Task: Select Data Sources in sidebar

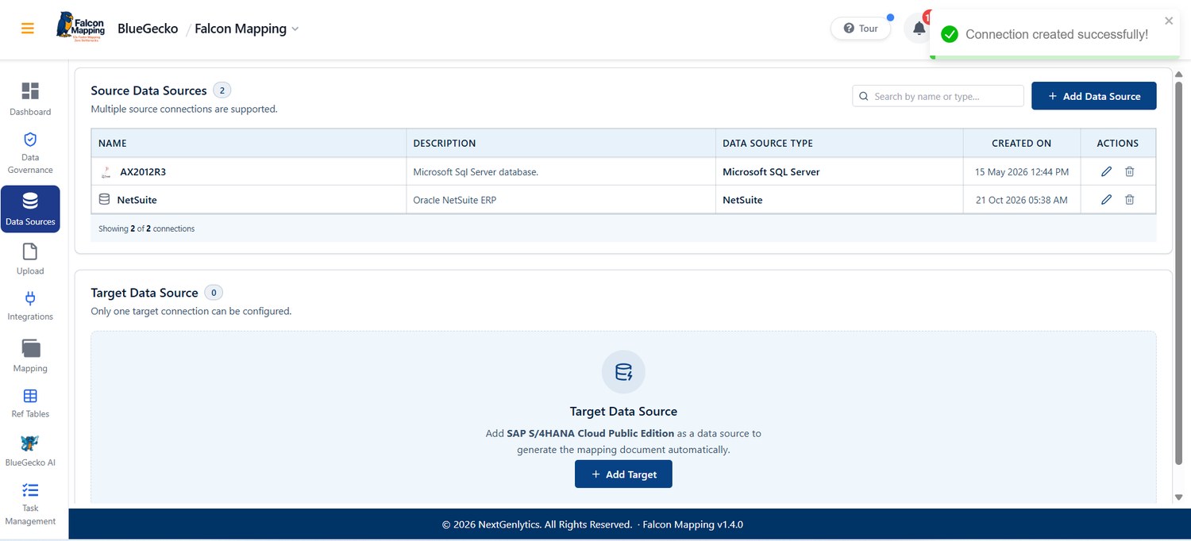Action: pos(30,209)
